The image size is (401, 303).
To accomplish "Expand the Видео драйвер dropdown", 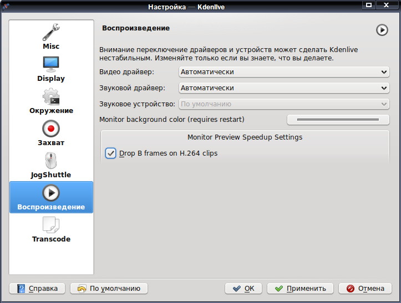I will click(x=284, y=72).
